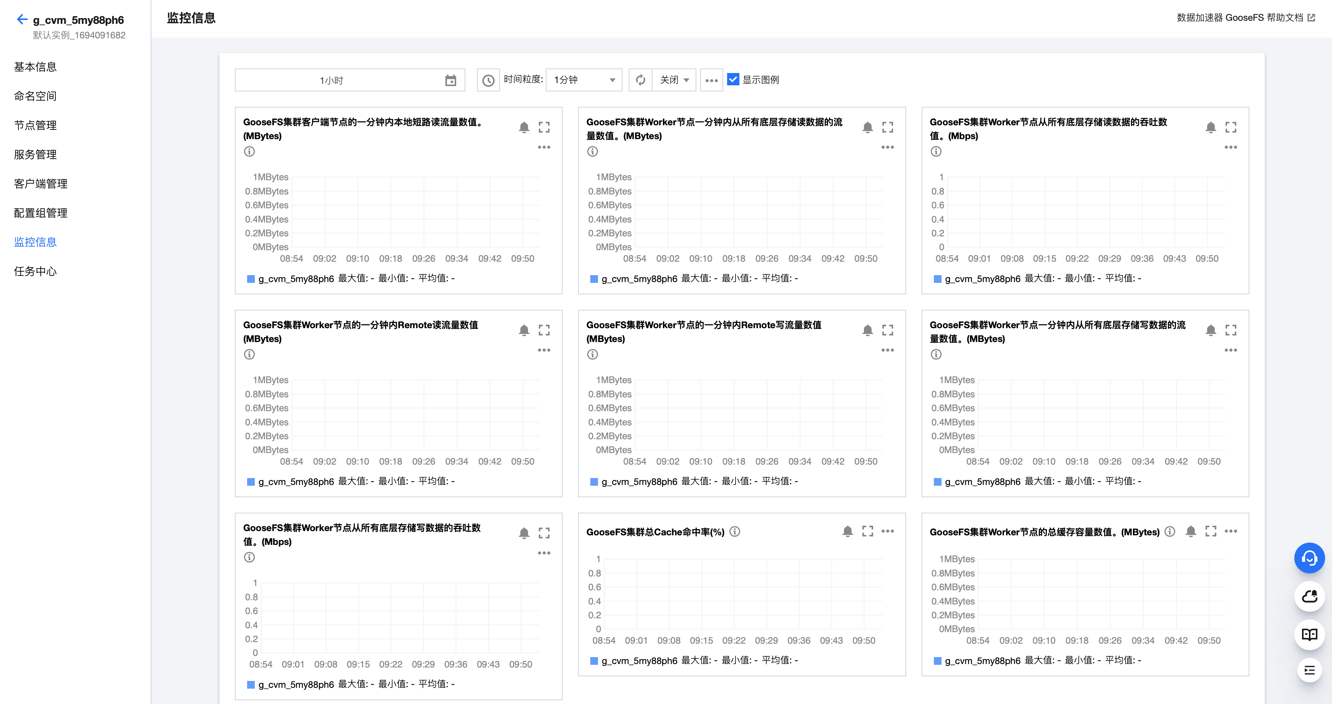Viewport: 1332px width, 704px height.
Task: Open 任务中心 from the sidebar
Action: (x=35, y=271)
